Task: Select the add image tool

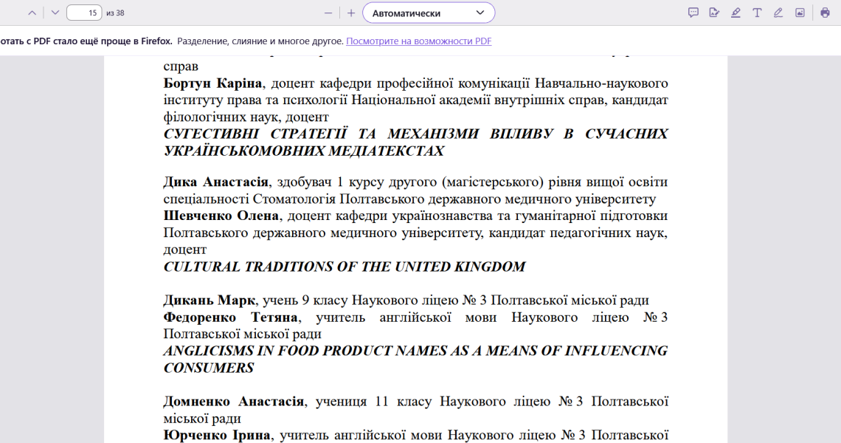Action: pyautogui.click(x=800, y=13)
